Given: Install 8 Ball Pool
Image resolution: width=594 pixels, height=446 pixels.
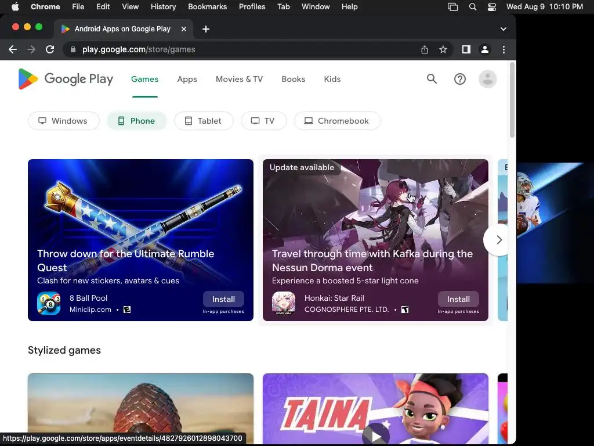Looking at the screenshot, I should click(x=223, y=299).
